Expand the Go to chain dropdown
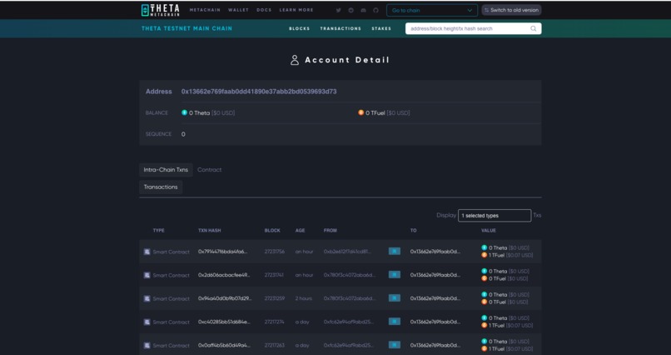 pos(432,10)
